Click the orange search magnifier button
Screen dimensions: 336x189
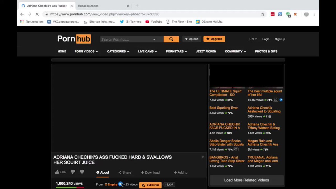pos(171,39)
